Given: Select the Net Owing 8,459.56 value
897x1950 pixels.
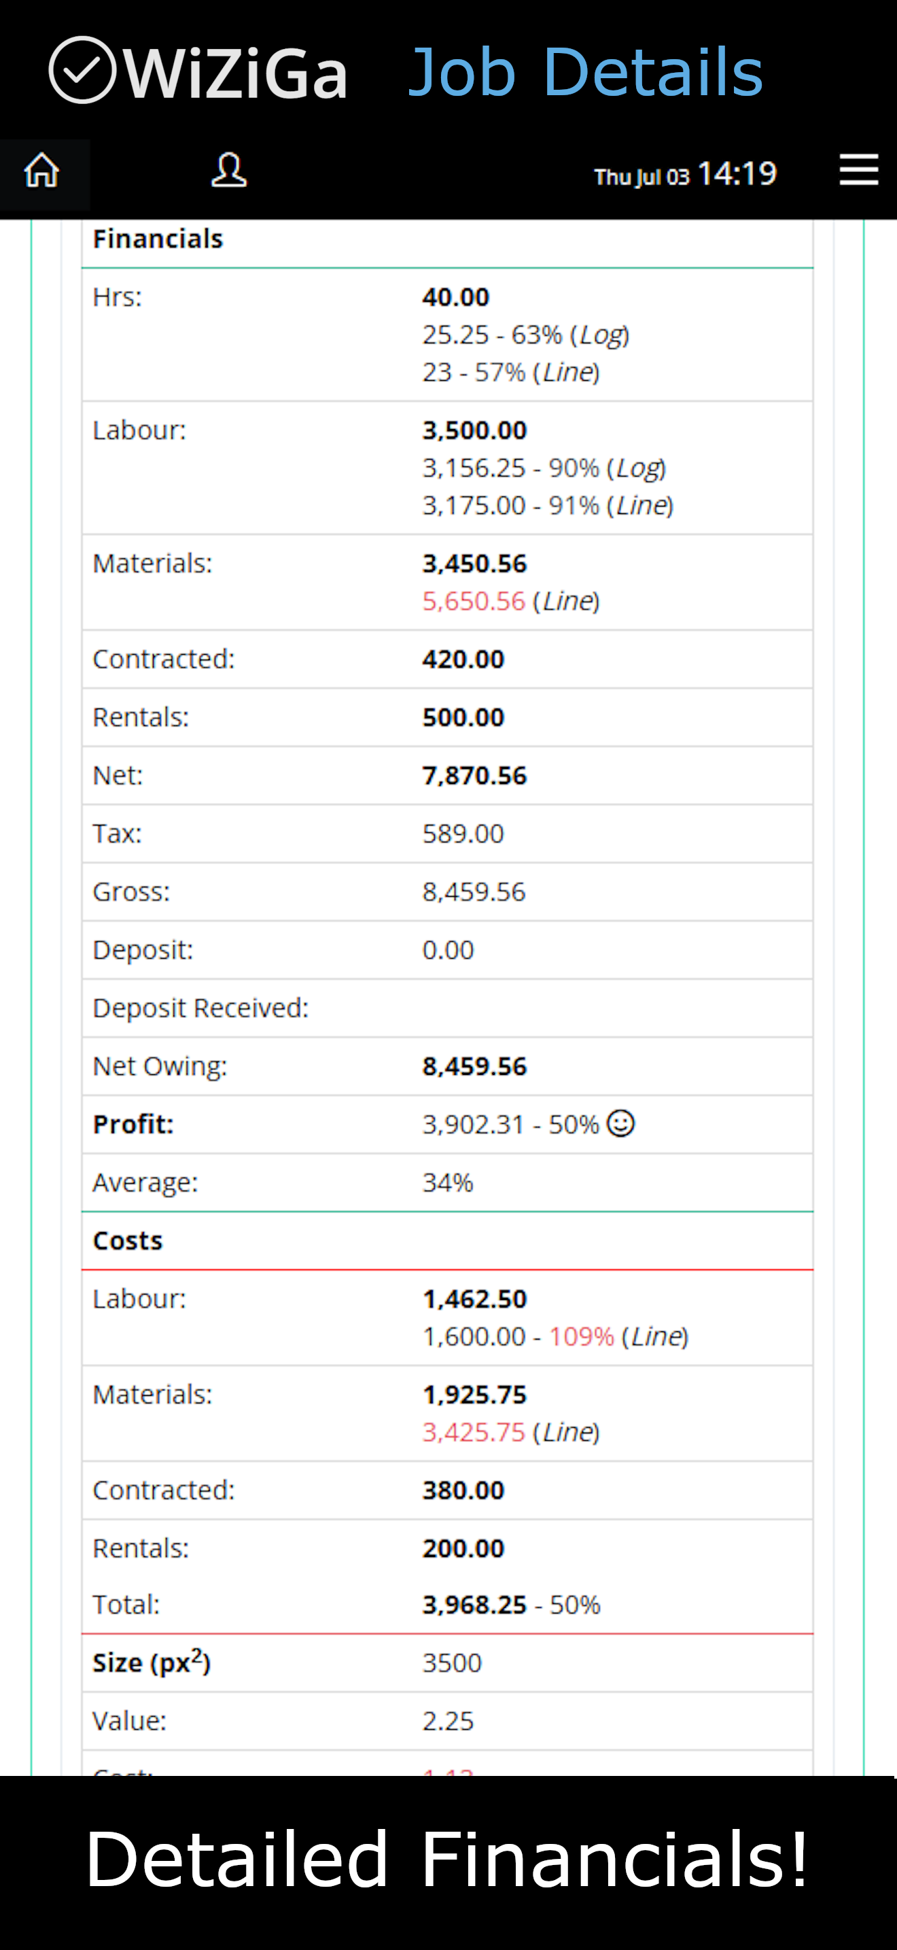Looking at the screenshot, I should click(x=474, y=1067).
